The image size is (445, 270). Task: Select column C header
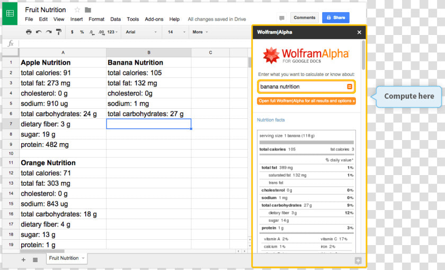(x=210, y=53)
